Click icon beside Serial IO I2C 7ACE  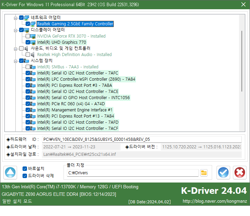tap(33, 92)
